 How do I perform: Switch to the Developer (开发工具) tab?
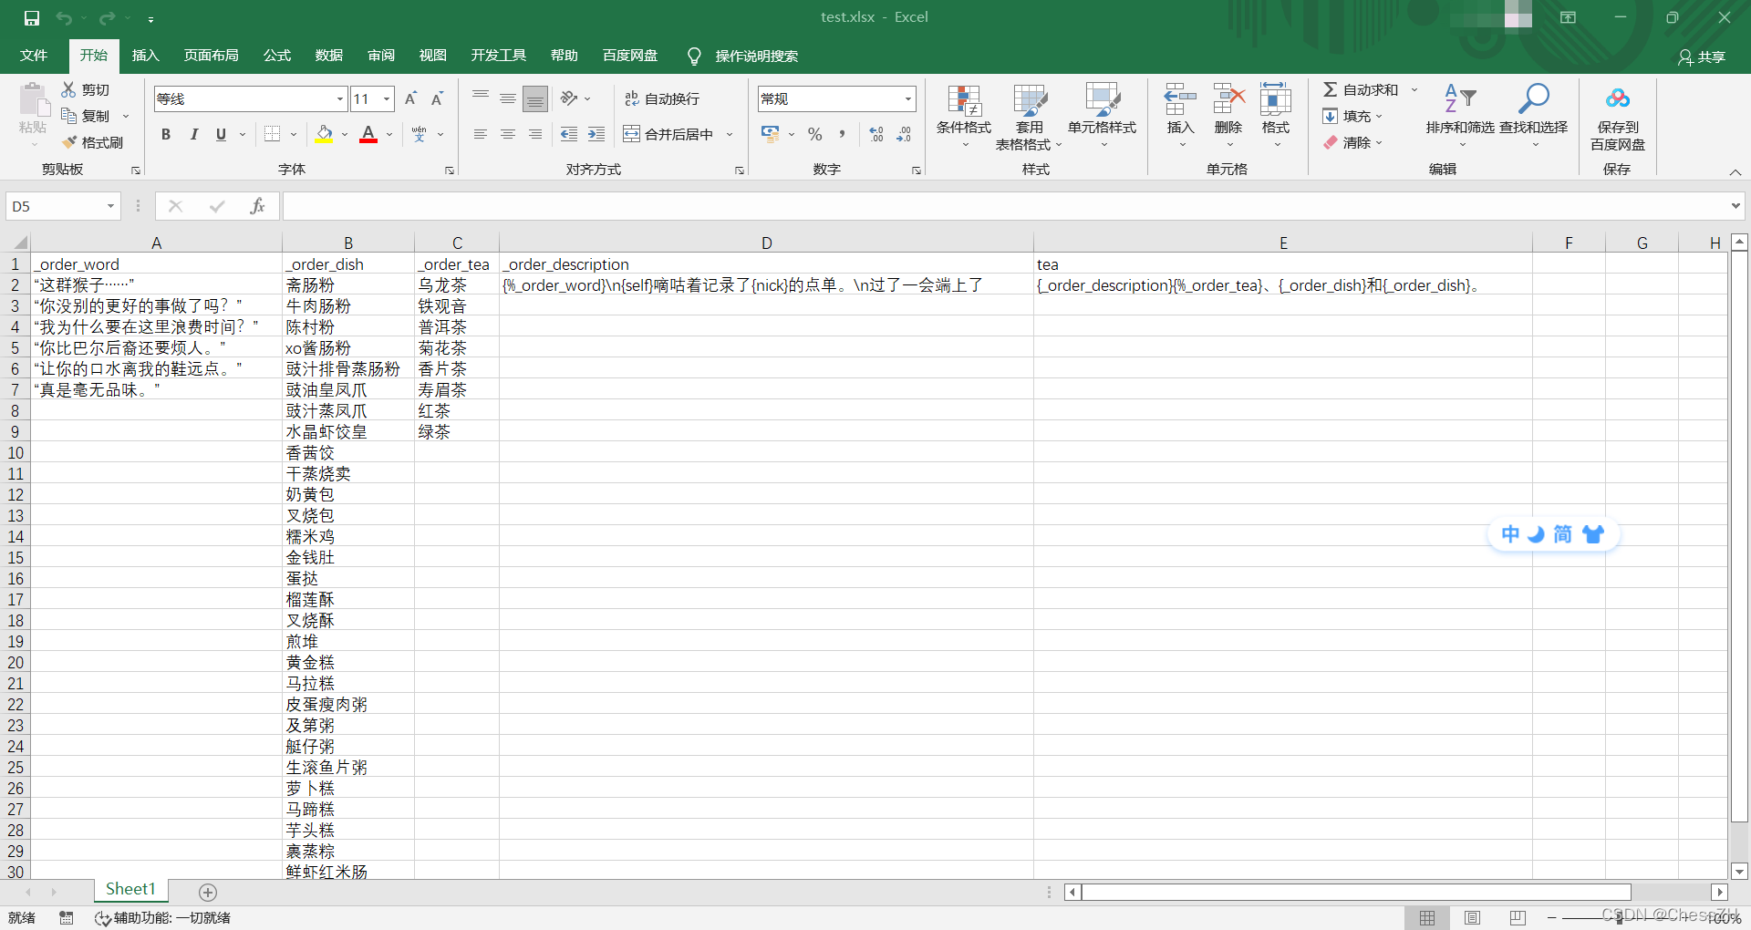pos(498,56)
